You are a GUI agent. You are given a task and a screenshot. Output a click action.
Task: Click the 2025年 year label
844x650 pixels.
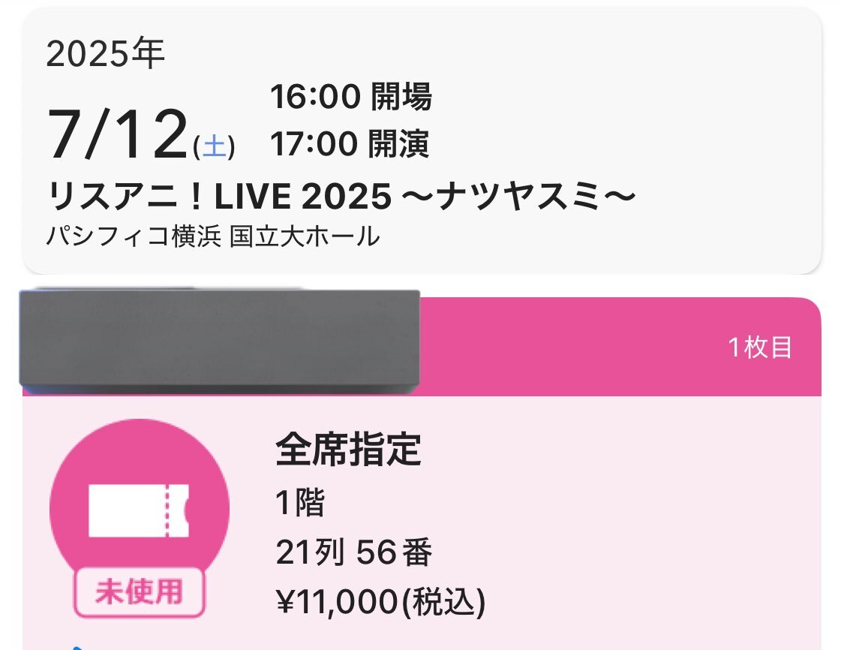tap(106, 53)
